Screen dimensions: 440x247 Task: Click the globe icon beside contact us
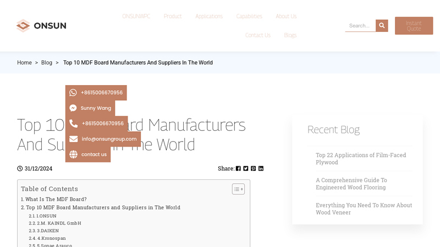click(73, 154)
